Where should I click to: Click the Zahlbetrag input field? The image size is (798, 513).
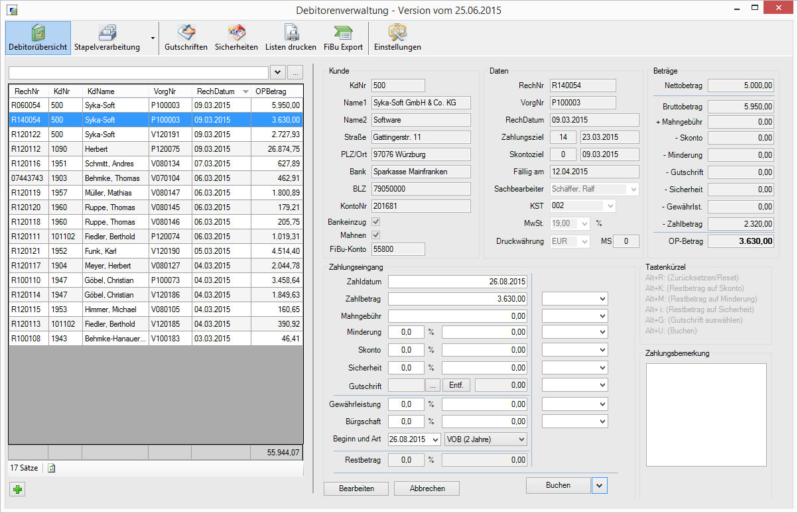click(x=458, y=299)
